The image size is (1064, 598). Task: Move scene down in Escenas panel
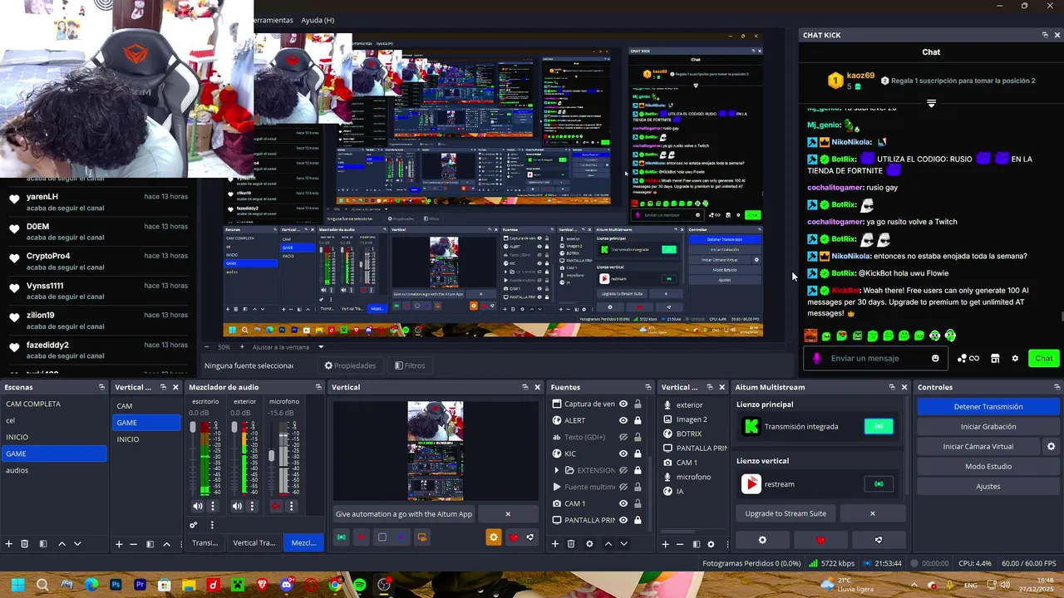click(77, 544)
